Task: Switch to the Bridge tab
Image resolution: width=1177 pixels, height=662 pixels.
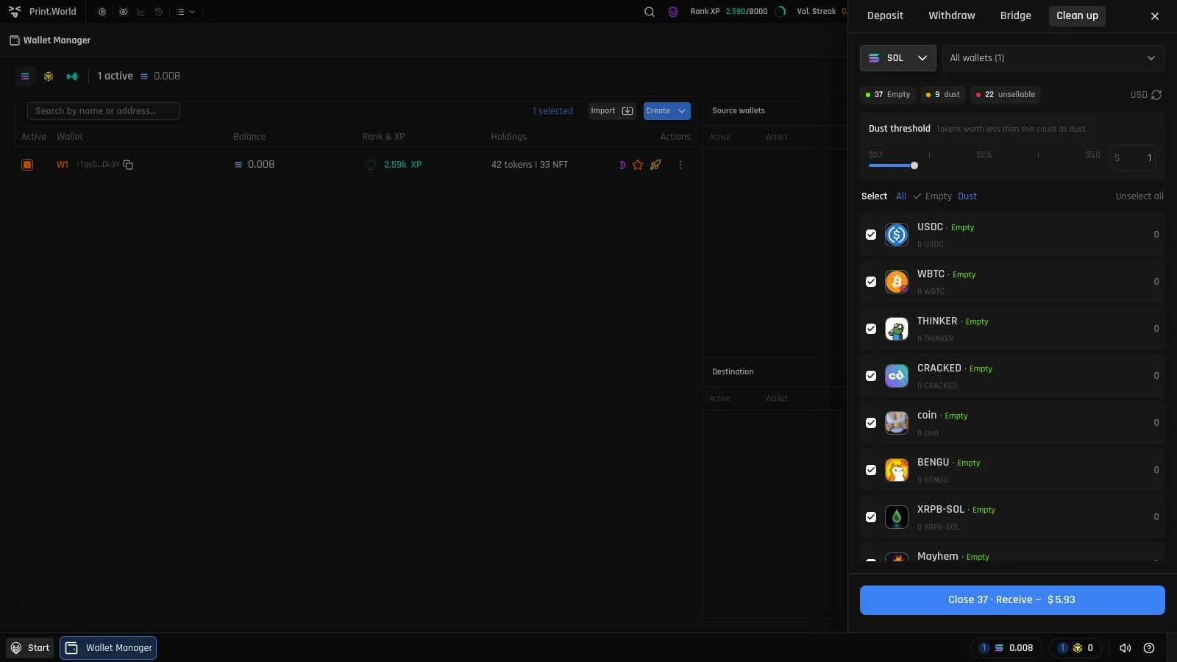Action: (1015, 15)
